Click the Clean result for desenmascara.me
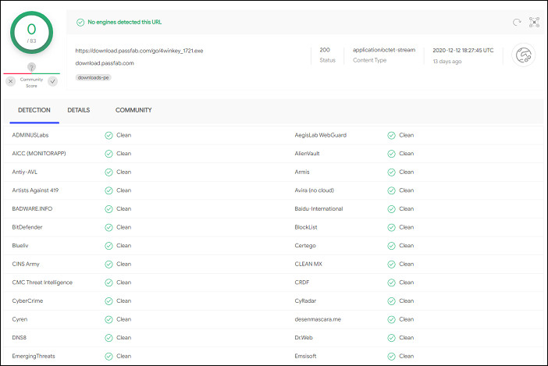The image size is (548, 366). (x=407, y=319)
